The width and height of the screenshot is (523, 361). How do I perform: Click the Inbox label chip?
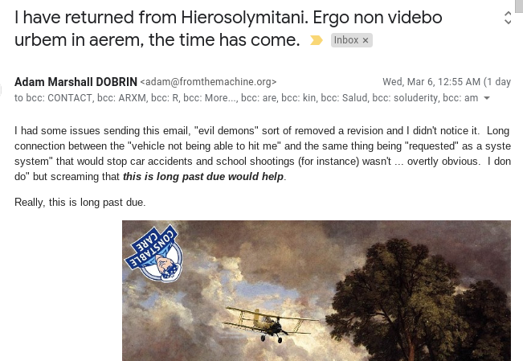(351, 40)
